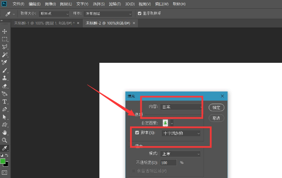Open the 滤镜(T) menu

click(x=115, y=4)
